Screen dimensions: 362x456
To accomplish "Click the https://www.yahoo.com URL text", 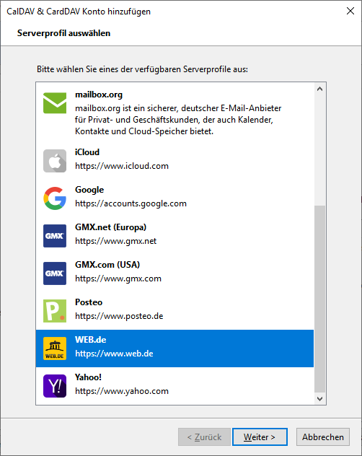I will pyautogui.click(x=122, y=391).
